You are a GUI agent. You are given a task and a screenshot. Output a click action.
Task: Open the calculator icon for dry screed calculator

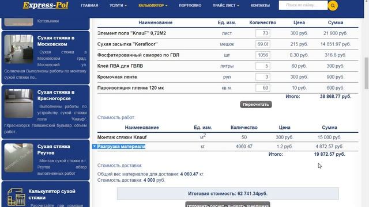coord(16,197)
